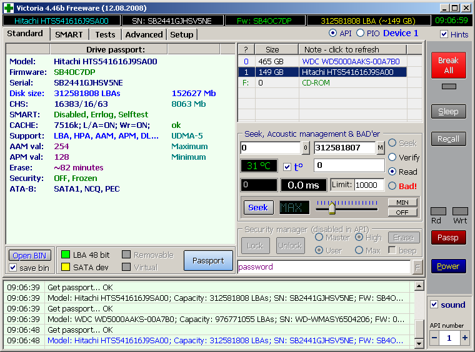Screen dimensions: 475x352
Task: Click the small indicator under Break All
Action: (449, 87)
